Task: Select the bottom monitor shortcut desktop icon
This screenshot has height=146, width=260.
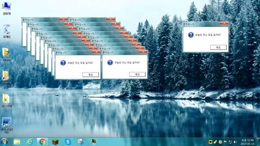Action: click(6, 125)
